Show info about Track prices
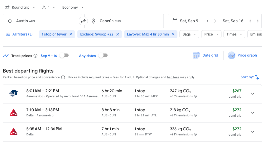 tap(35, 56)
